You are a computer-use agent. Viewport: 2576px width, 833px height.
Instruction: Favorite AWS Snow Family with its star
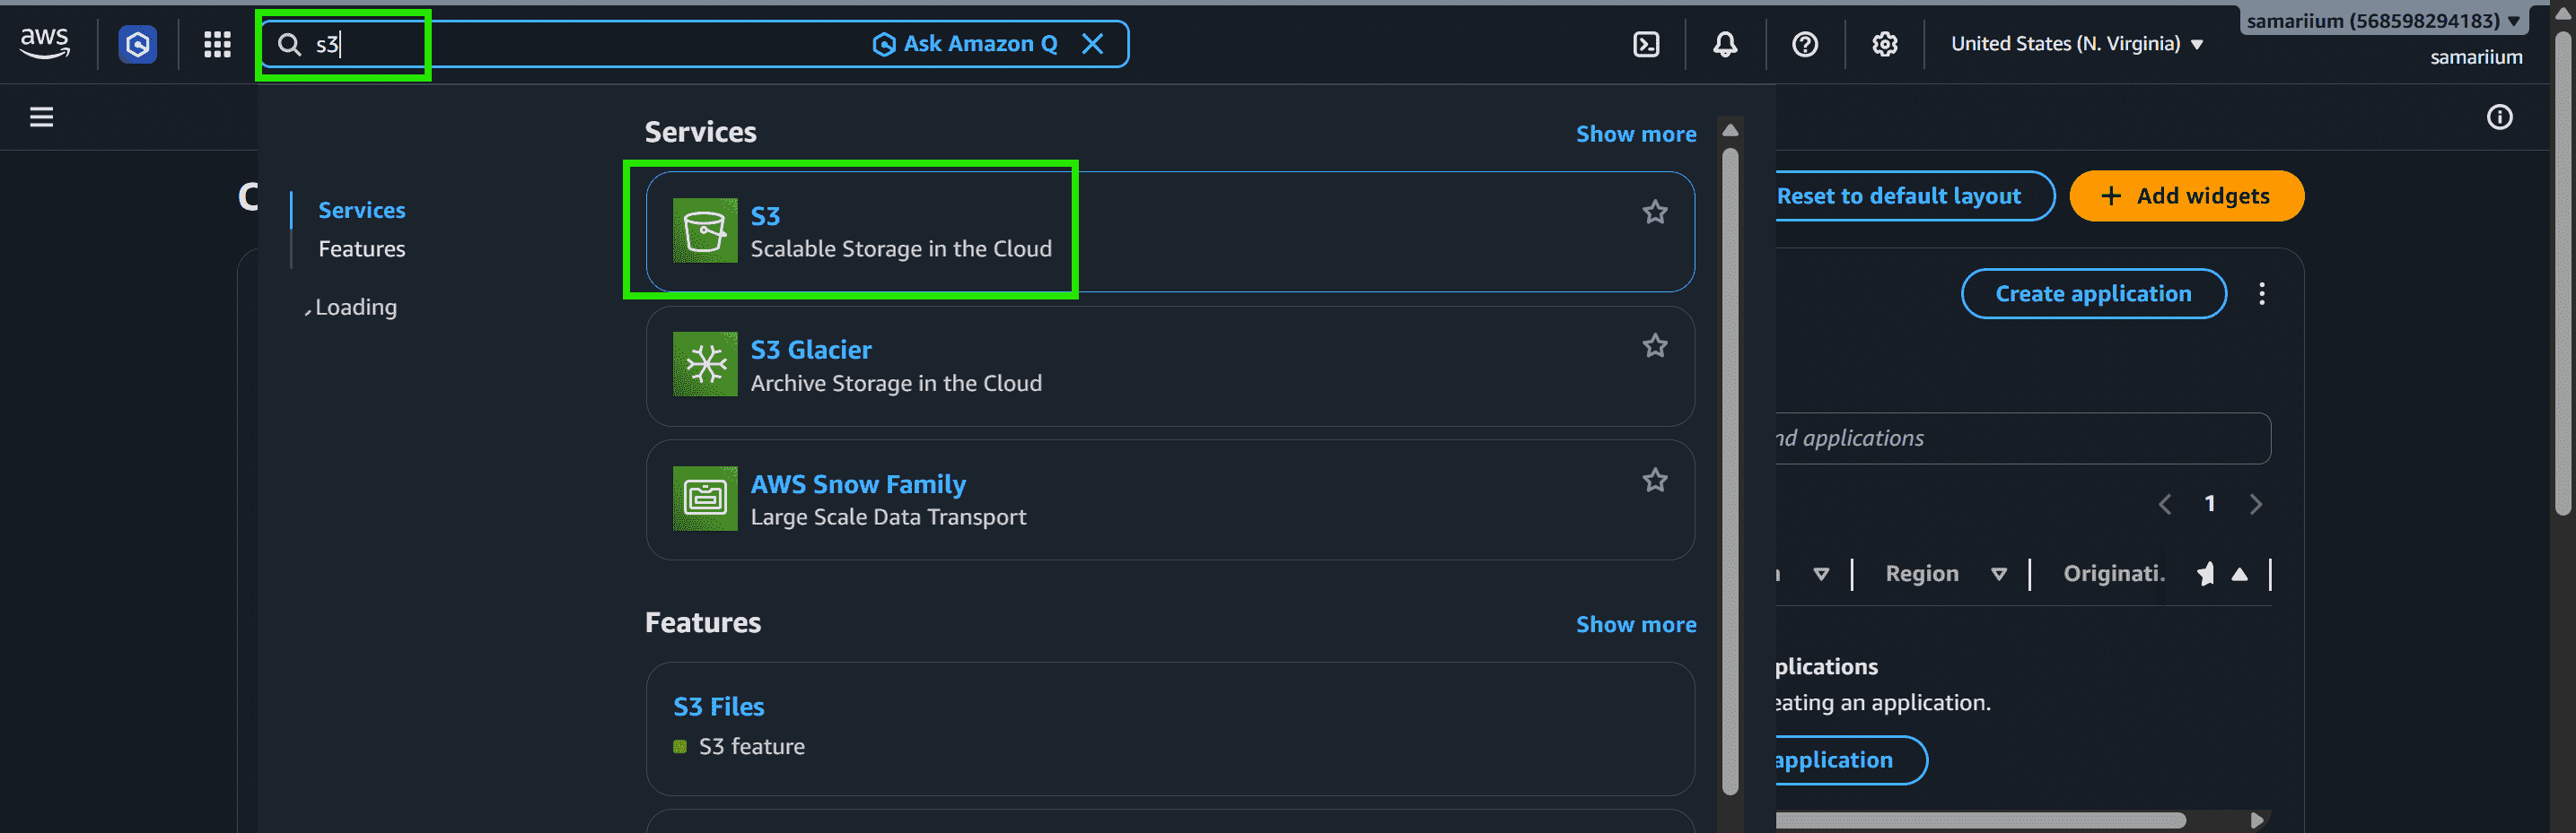click(1655, 481)
